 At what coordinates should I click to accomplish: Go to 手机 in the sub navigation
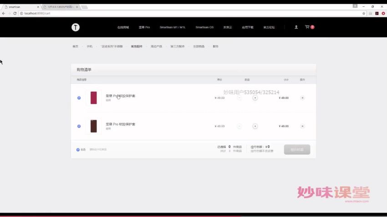[89, 46]
